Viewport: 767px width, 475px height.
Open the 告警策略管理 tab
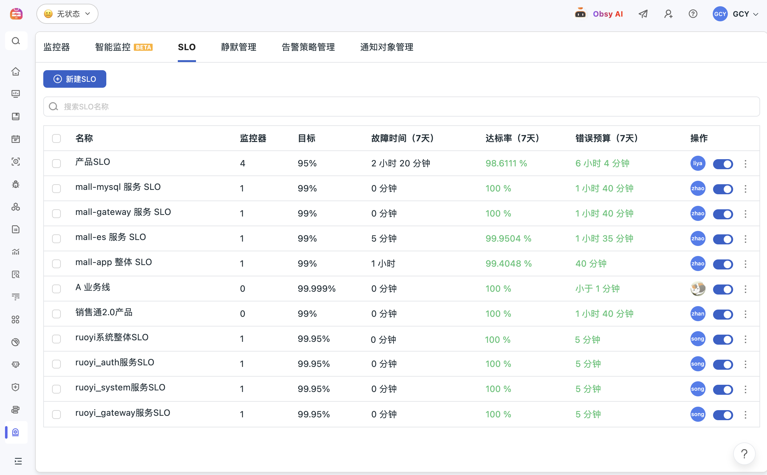[308, 47]
